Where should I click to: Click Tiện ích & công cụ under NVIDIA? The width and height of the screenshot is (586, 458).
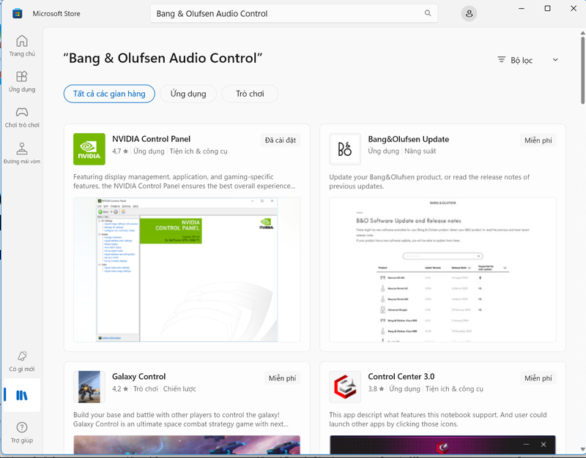[x=199, y=151]
